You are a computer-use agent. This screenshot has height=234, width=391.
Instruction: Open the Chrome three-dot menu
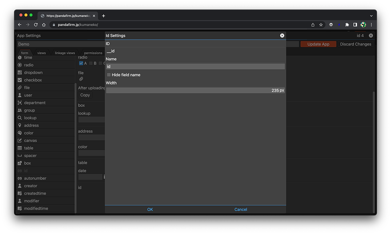click(x=371, y=25)
